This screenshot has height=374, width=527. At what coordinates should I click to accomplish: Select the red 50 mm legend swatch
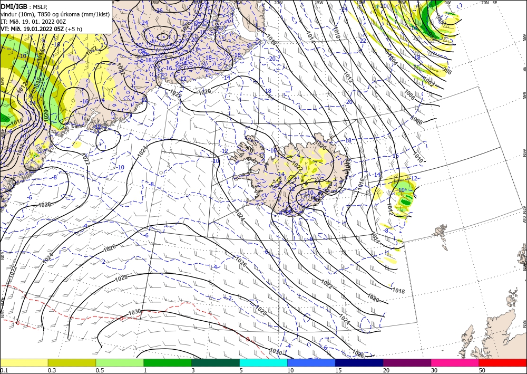[x=503, y=362]
